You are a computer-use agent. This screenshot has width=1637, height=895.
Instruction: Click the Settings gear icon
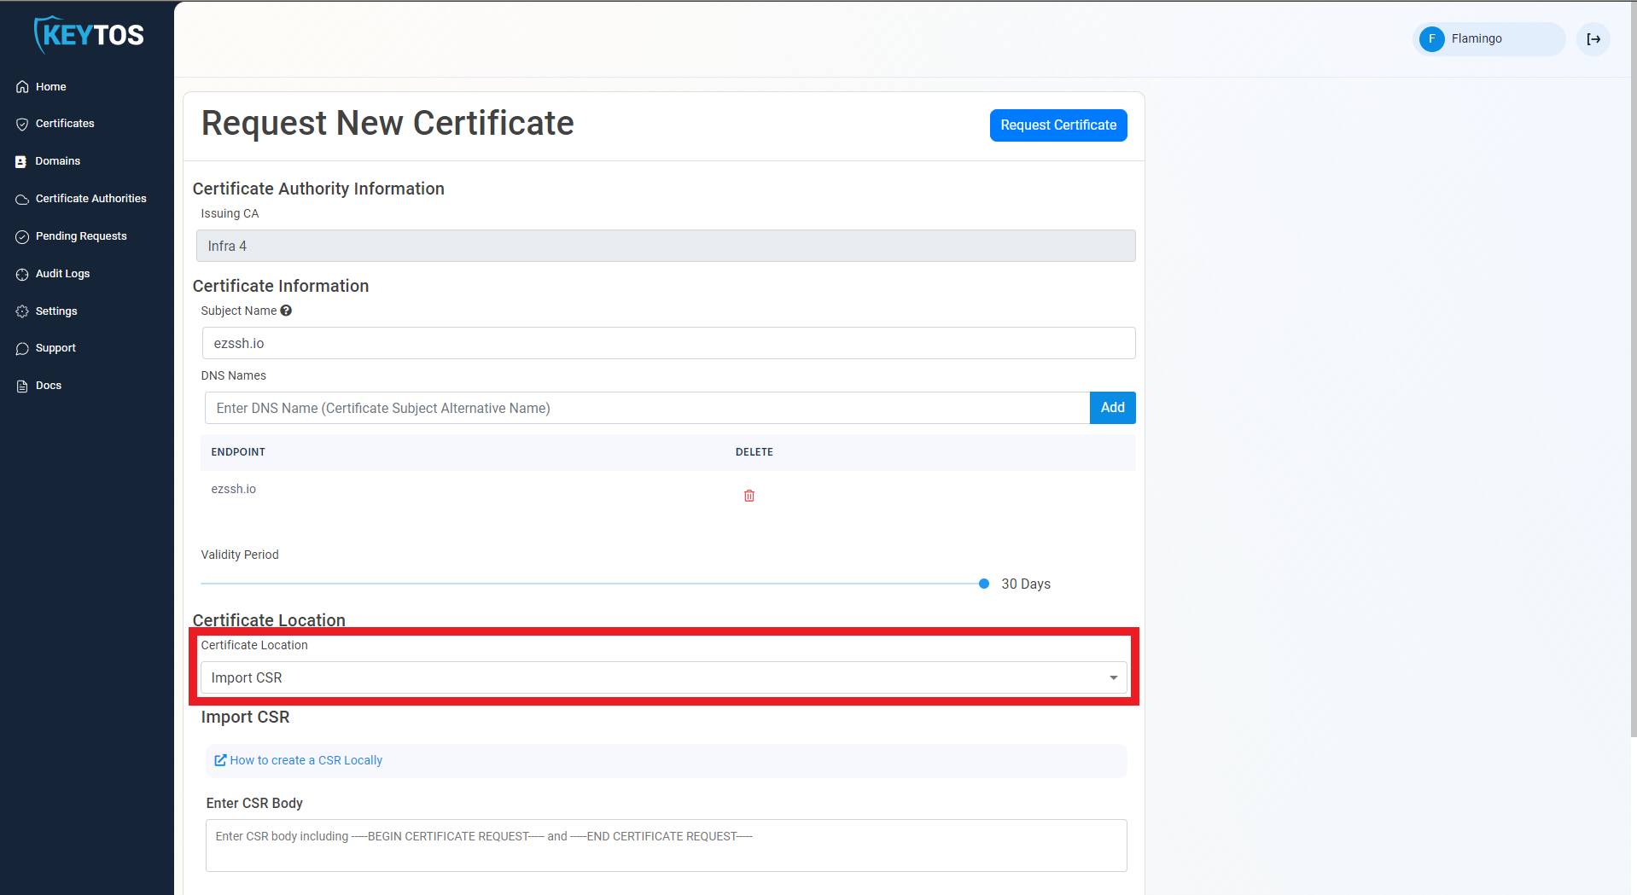coord(22,311)
